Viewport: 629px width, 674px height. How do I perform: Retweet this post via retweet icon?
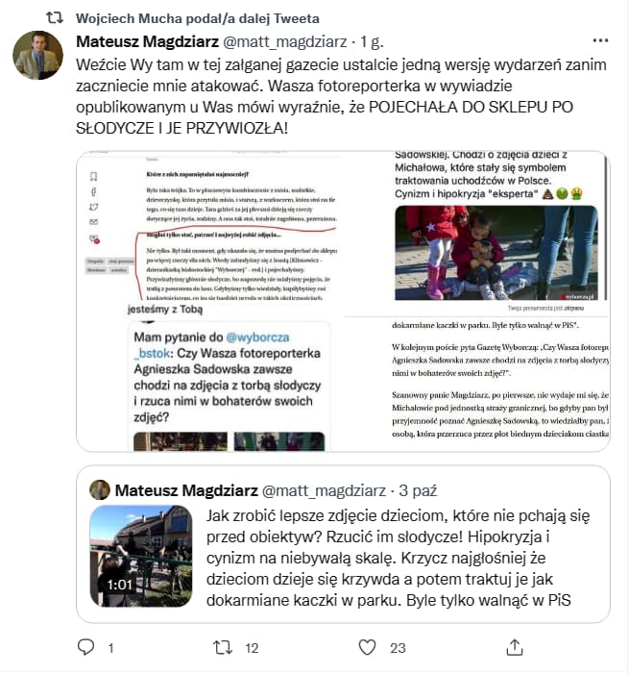[x=223, y=647]
